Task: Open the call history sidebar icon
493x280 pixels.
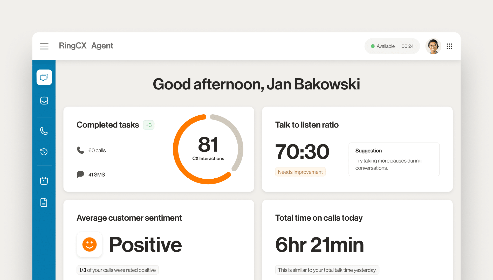Action: coord(44,152)
